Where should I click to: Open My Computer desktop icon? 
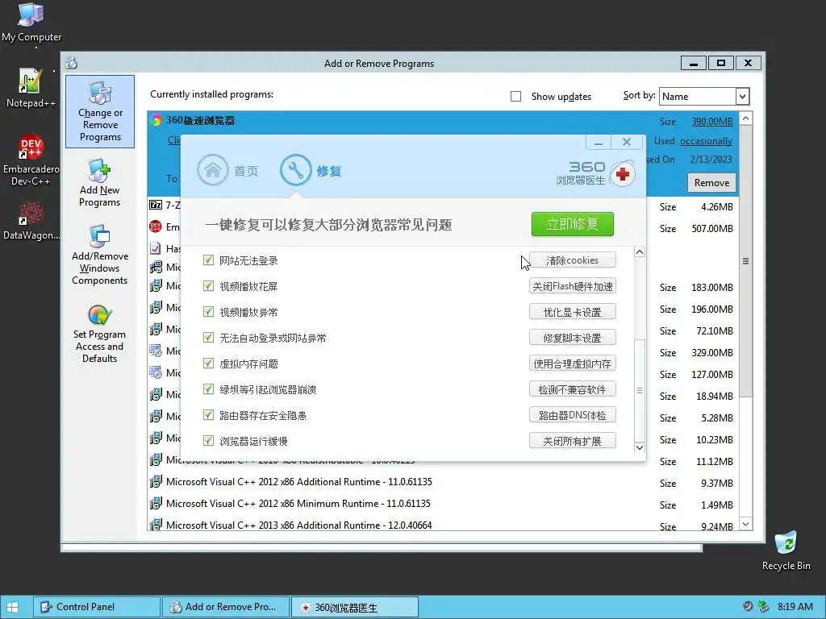click(x=31, y=22)
